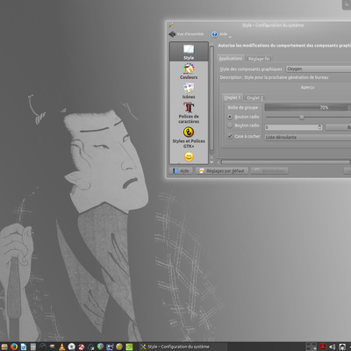Click Vue d'ensemble toolbar button

[186, 34]
